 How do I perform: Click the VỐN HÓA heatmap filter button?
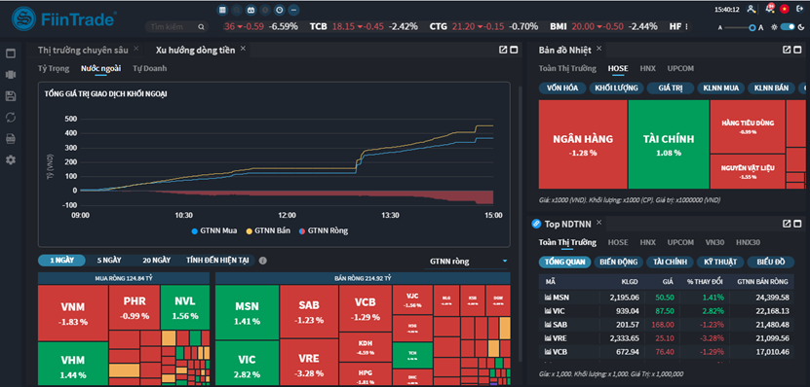561,88
